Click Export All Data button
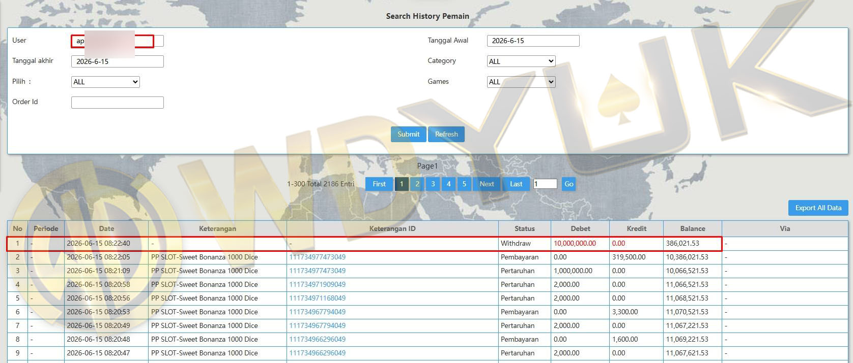 point(818,208)
